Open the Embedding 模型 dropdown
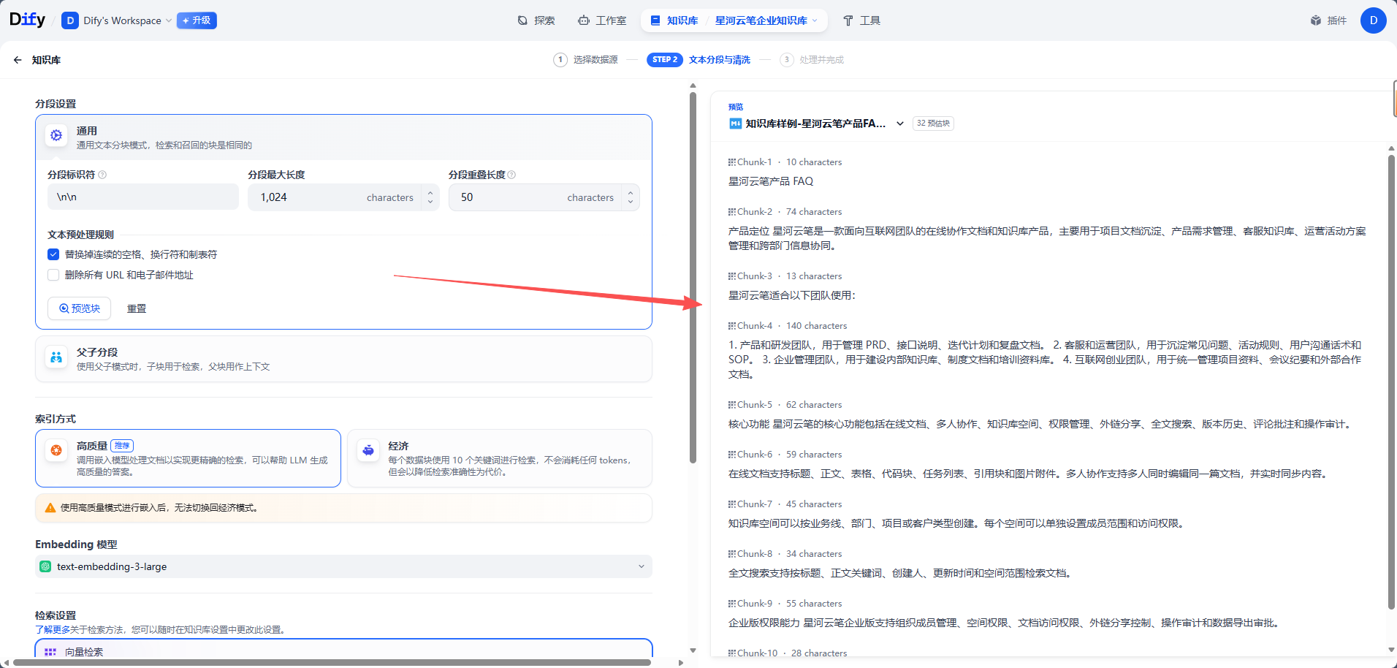 [x=343, y=566]
